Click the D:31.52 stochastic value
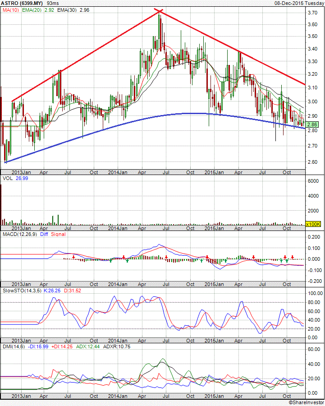 point(73,291)
